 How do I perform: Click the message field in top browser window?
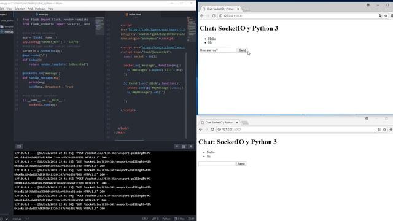[218, 50]
